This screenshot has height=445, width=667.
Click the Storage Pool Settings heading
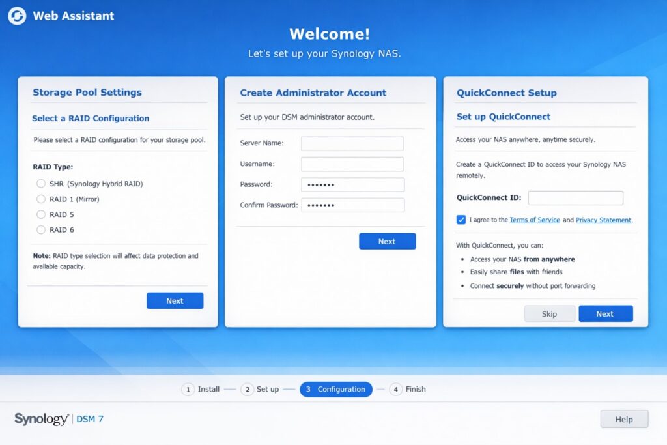pyautogui.click(x=87, y=93)
